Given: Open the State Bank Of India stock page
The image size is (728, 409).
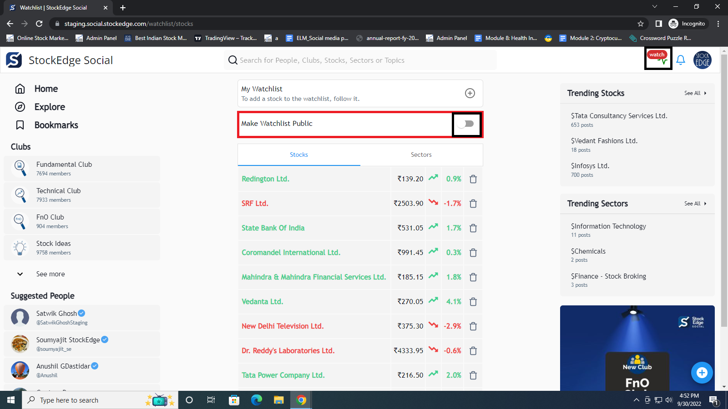Looking at the screenshot, I should [273, 228].
